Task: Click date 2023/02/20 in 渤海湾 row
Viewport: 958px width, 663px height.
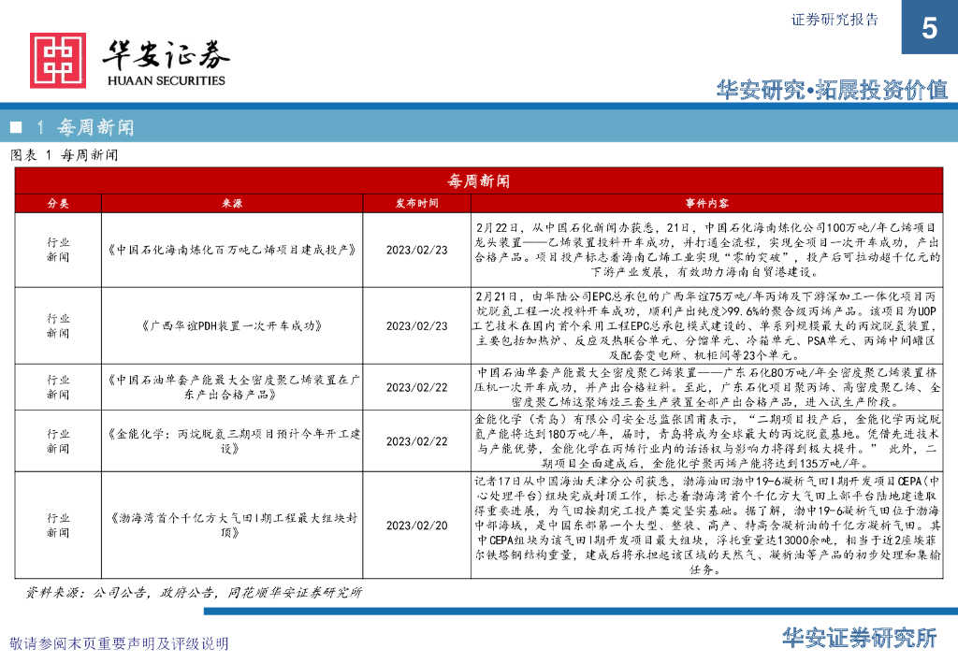Action: click(x=416, y=525)
